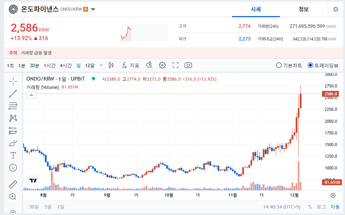
Task: Open chart settings gear in toolbar
Action: 162,65
